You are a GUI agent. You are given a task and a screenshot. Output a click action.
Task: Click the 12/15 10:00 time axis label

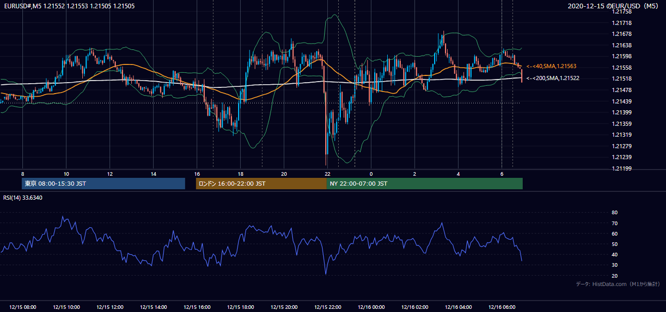66,307
